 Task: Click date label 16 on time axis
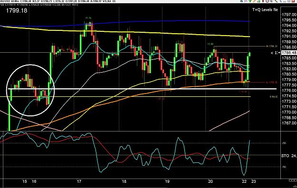(x=34, y=181)
